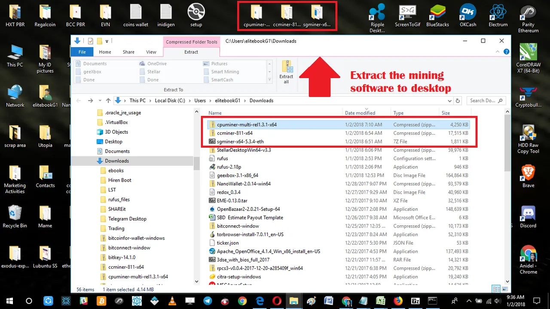Click the New folder icon in the Quick Access Toolbar
Viewport: 550px width, 309px height.
(99, 41)
